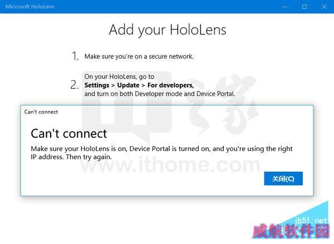Click "Make sure your HoloLens is on" message
Image resolution: width=334 pixels, height=244 pixels.
[161, 153]
